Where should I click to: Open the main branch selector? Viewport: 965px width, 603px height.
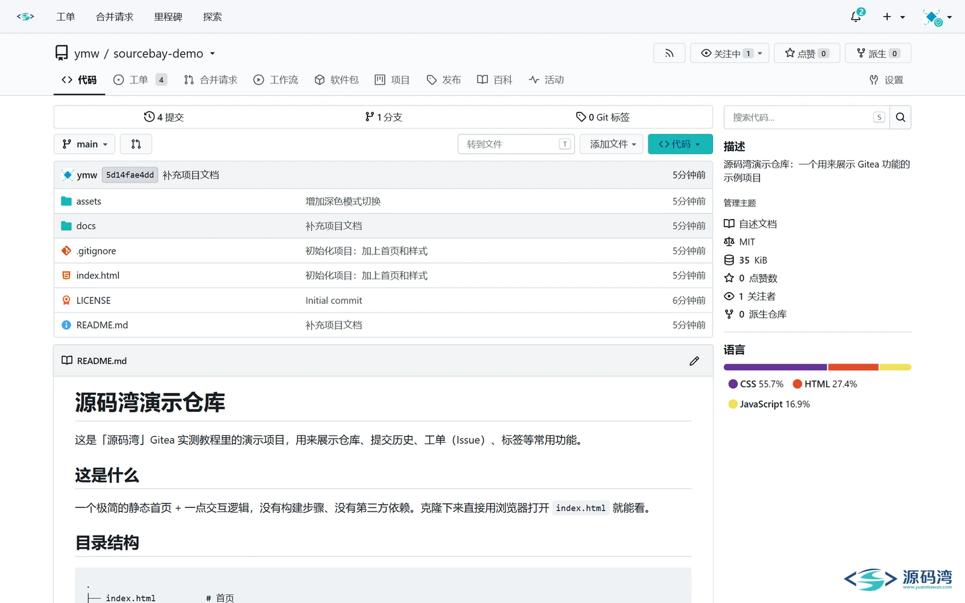84,144
